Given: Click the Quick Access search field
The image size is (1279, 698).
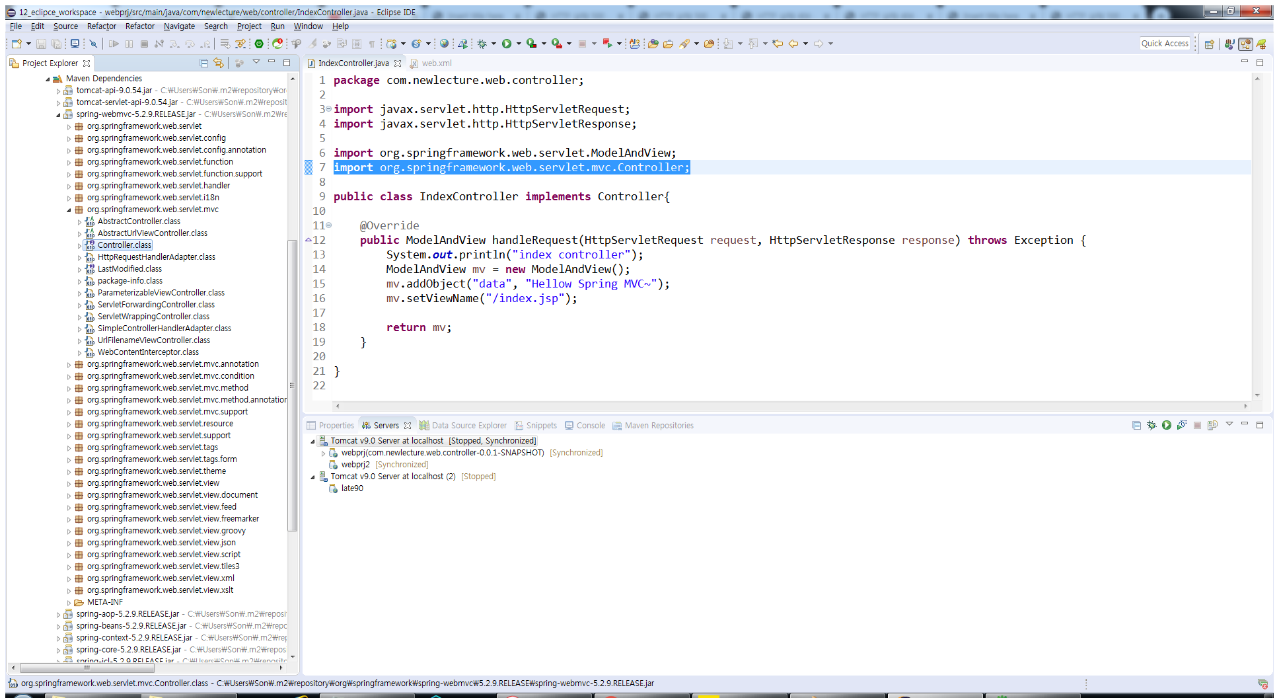Looking at the screenshot, I should coord(1165,44).
